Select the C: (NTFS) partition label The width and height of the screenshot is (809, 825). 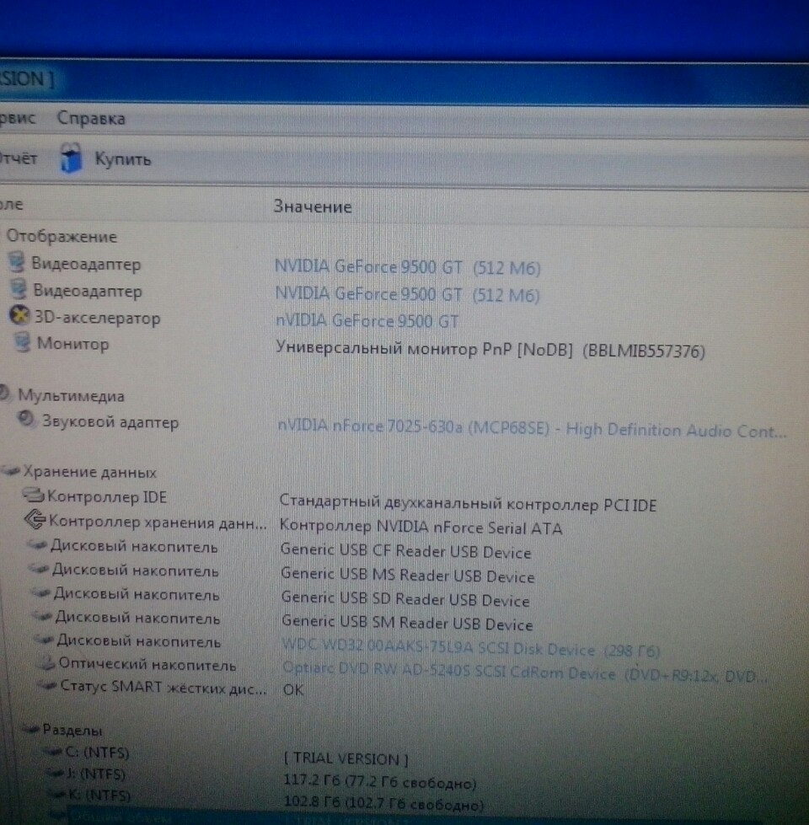pyautogui.click(x=97, y=753)
